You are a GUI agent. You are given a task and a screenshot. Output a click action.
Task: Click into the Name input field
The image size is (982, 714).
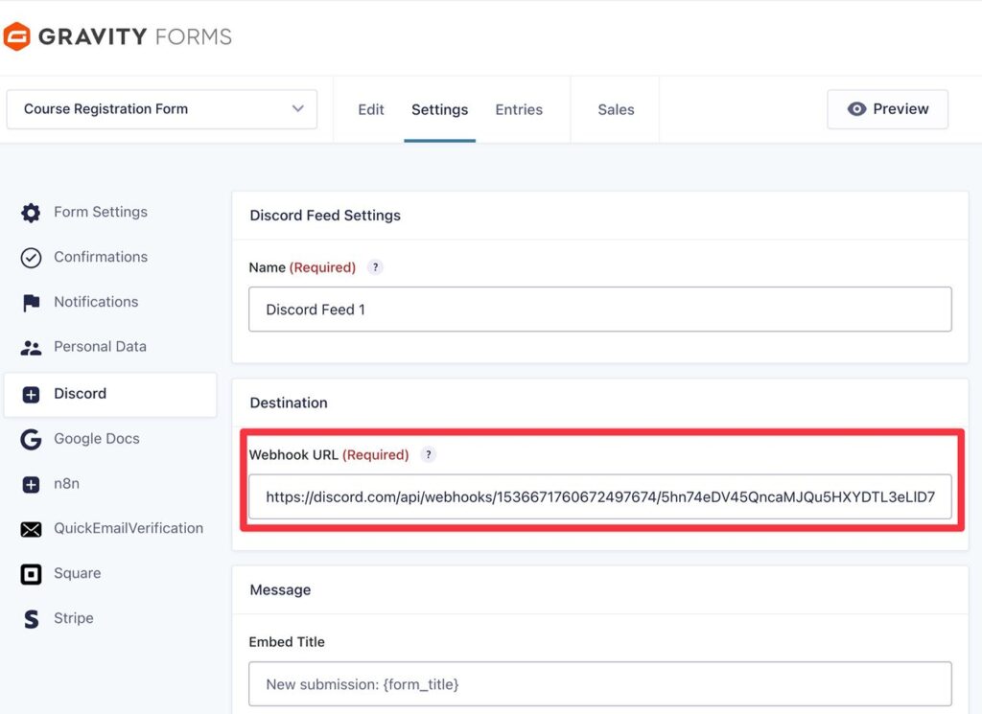tap(600, 310)
